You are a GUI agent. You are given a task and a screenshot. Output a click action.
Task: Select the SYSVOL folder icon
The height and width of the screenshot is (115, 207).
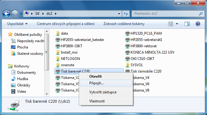pos(127,65)
